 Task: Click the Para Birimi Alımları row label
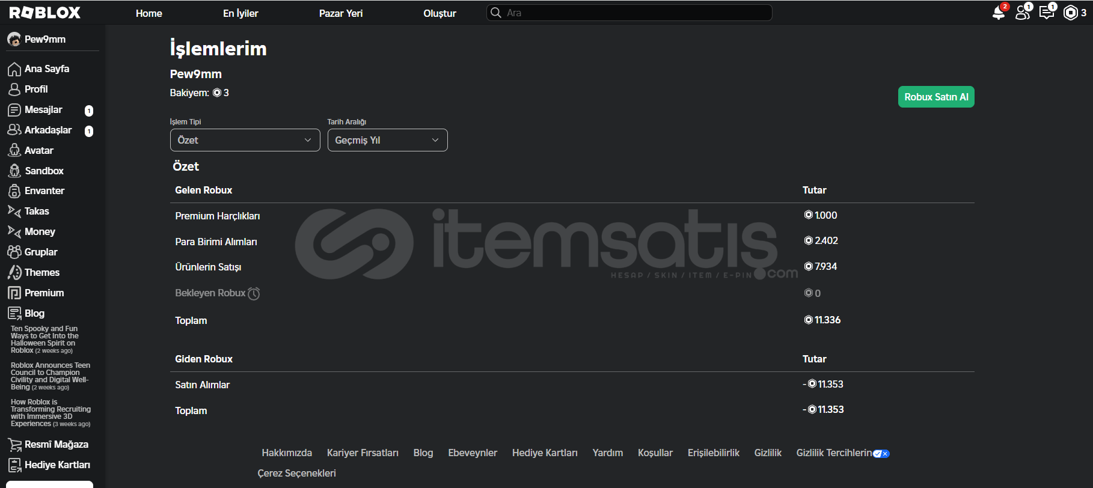[216, 242]
